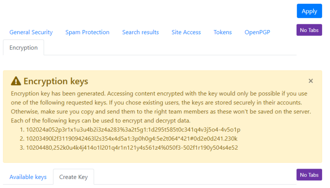This screenshot has width=330, height=188.
Task: Click the second key starting 10203490l2f
Action: 132,139
